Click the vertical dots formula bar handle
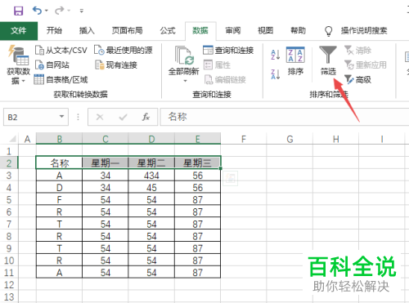409x303 pixels. [78, 117]
